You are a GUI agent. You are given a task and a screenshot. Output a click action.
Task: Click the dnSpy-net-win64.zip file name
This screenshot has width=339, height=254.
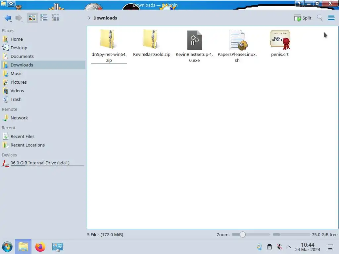tap(109, 57)
